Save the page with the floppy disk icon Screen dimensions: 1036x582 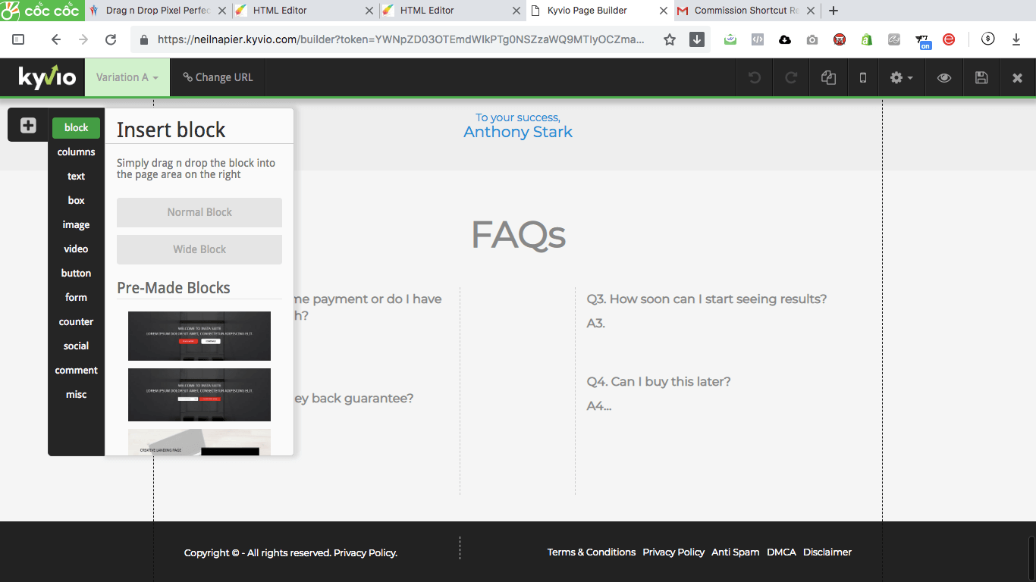pyautogui.click(x=981, y=77)
